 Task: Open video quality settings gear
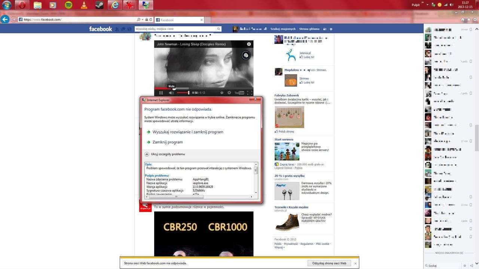[x=229, y=93]
